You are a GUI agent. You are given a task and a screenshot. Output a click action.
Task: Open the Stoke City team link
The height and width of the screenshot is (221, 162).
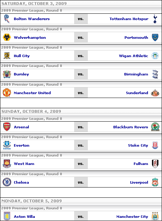coord(138,145)
